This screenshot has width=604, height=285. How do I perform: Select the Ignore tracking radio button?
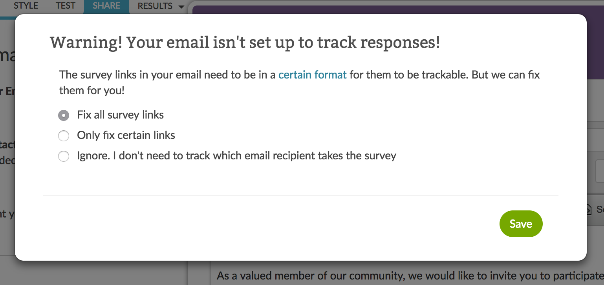64,156
